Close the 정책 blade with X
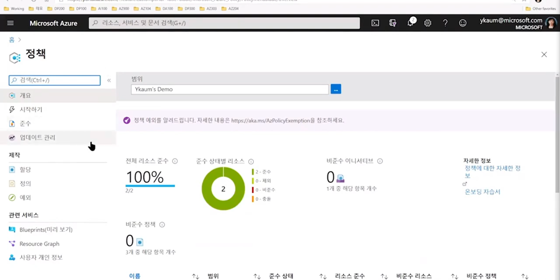The height and width of the screenshot is (280, 560). [544, 55]
